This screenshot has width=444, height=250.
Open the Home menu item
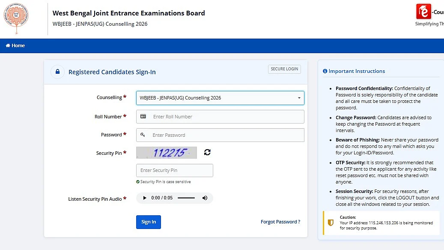point(15,45)
